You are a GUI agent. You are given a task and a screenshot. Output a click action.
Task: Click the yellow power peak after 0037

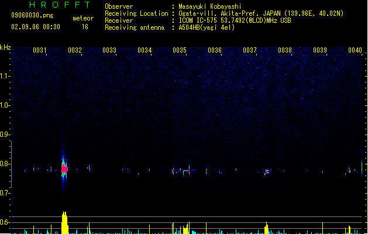pos(266,228)
